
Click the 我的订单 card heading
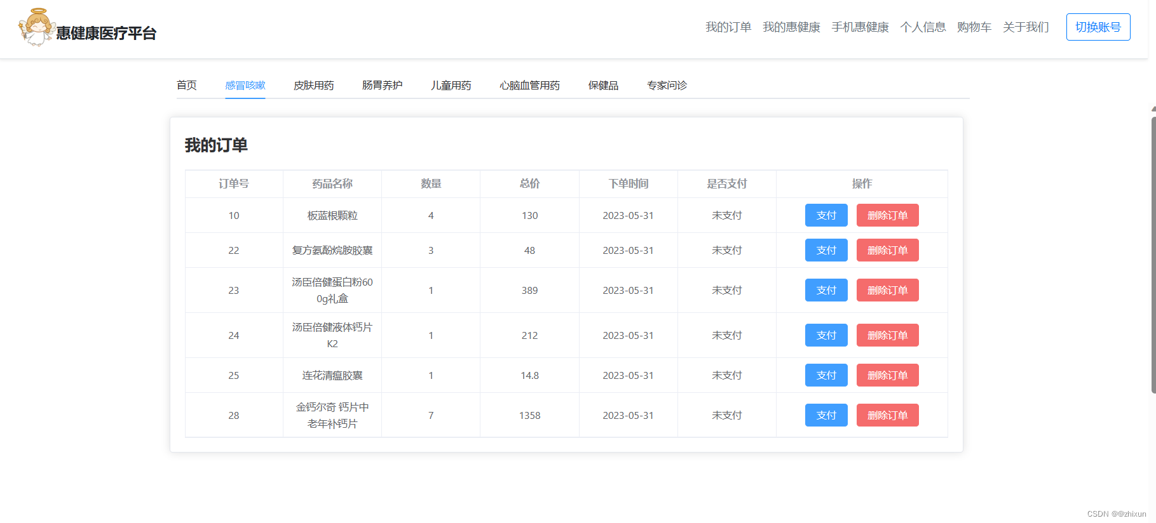(x=216, y=145)
